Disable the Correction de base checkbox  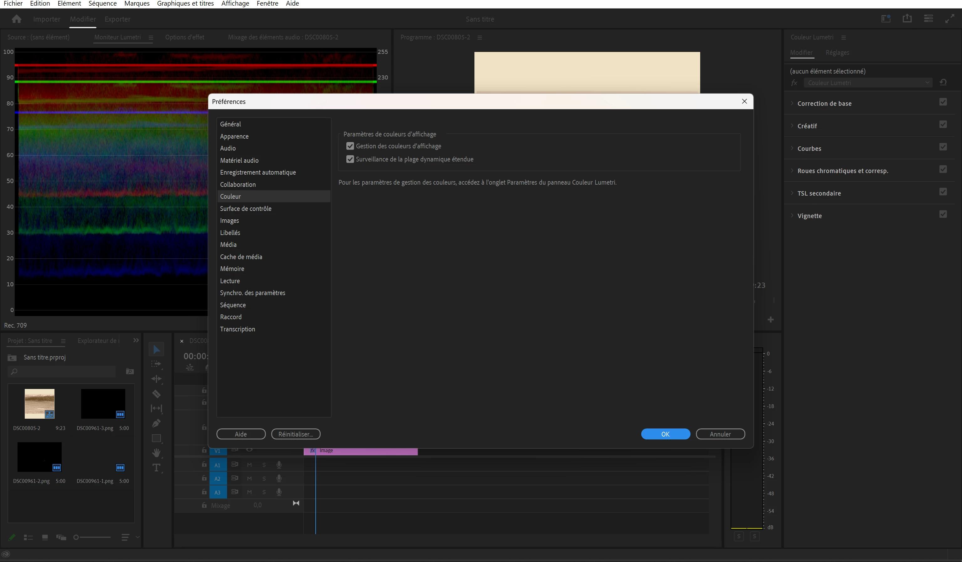click(x=943, y=102)
